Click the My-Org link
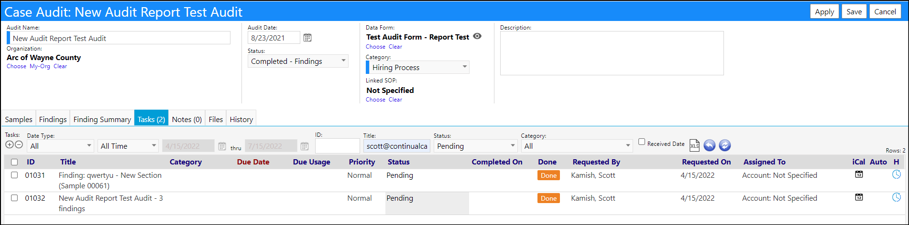The width and height of the screenshot is (909, 225). click(40, 66)
